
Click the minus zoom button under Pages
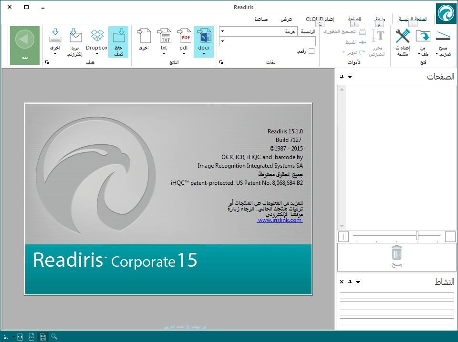pyautogui.click(x=450, y=237)
